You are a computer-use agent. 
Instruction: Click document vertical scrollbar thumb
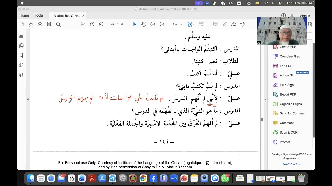click(262, 120)
